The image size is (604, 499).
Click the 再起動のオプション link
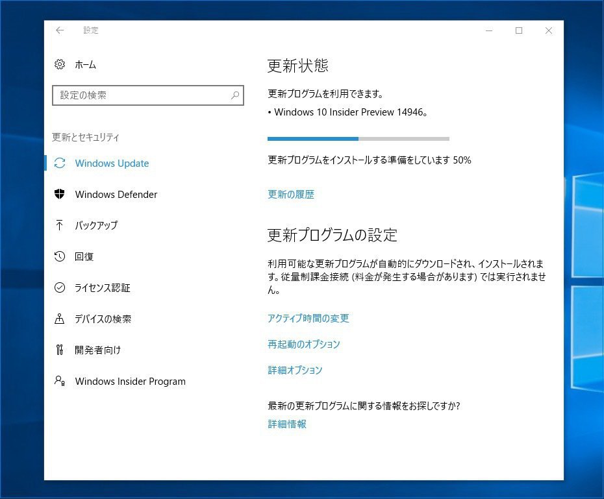304,345
